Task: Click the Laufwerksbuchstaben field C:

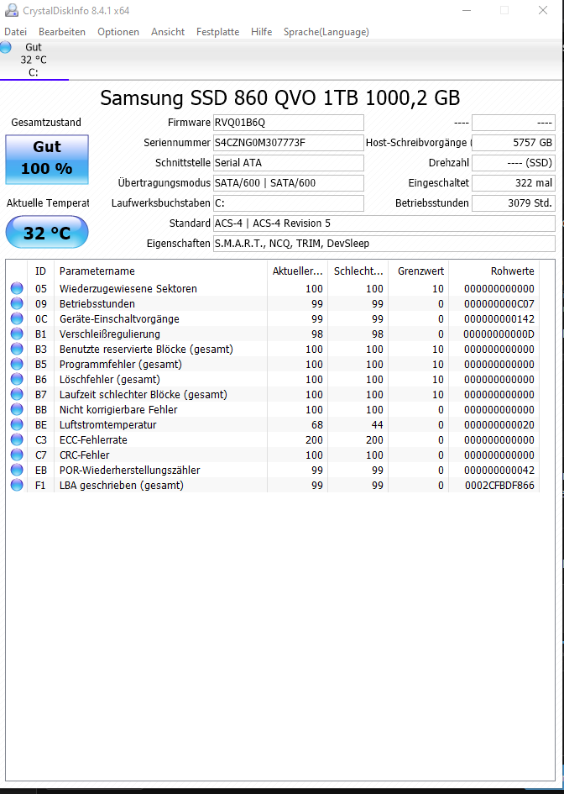Action: [x=289, y=203]
